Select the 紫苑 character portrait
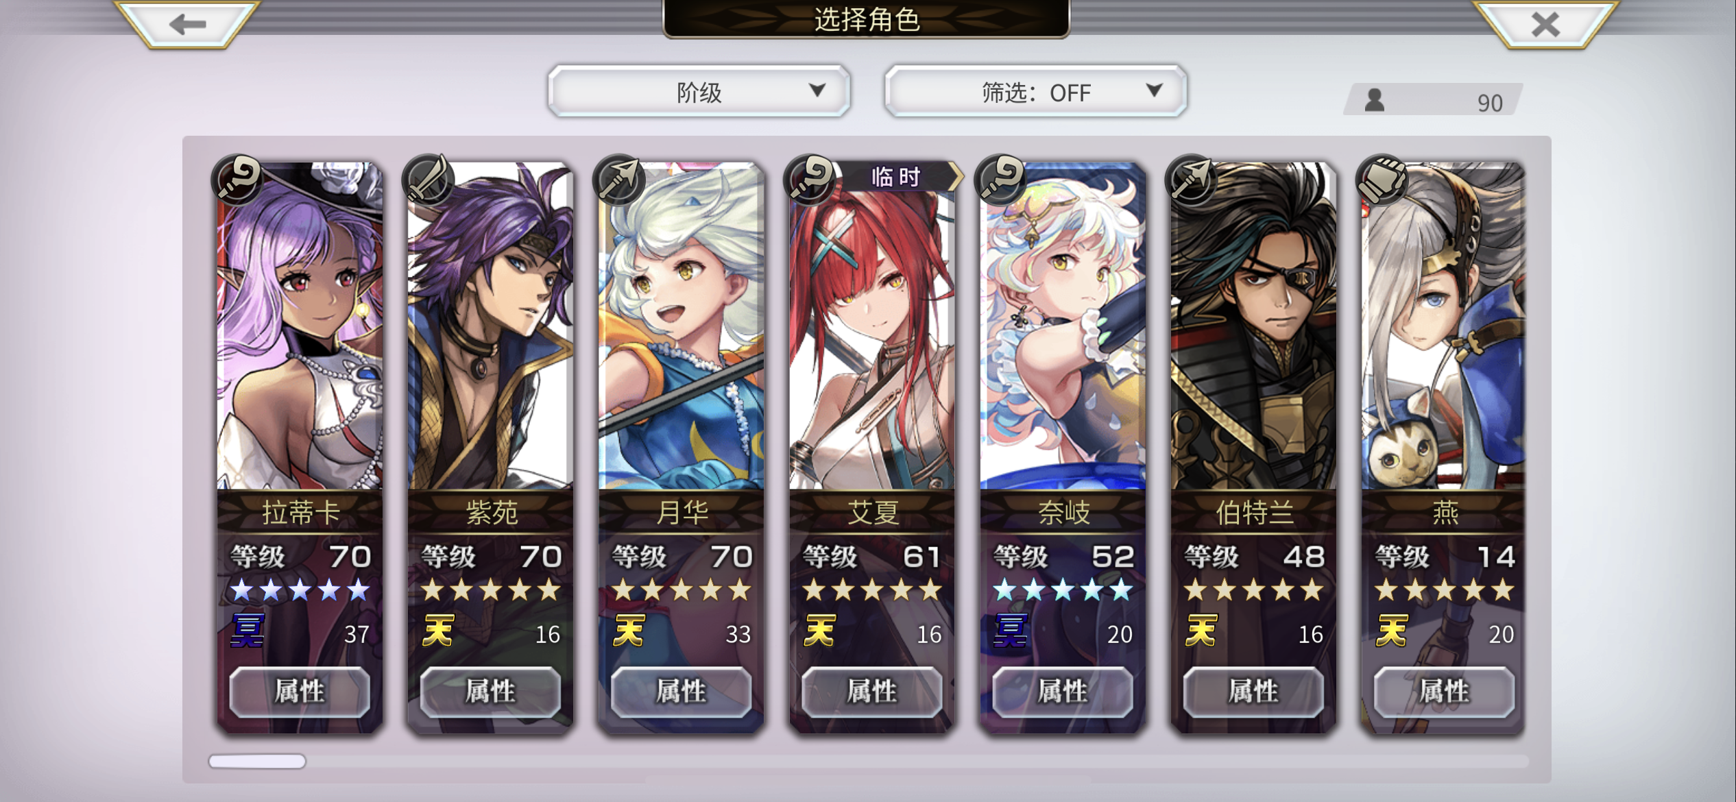The image size is (1736, 802). 490,326
